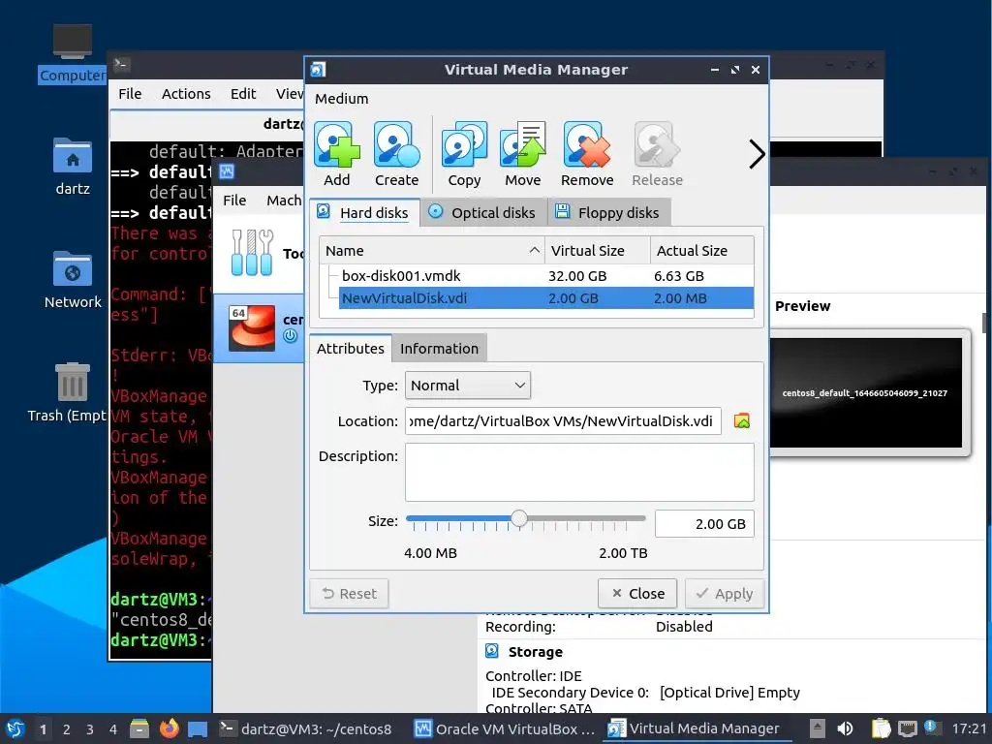Open the volume control tray icon
The height and width of the screenshot is (744, 992).
845,728
